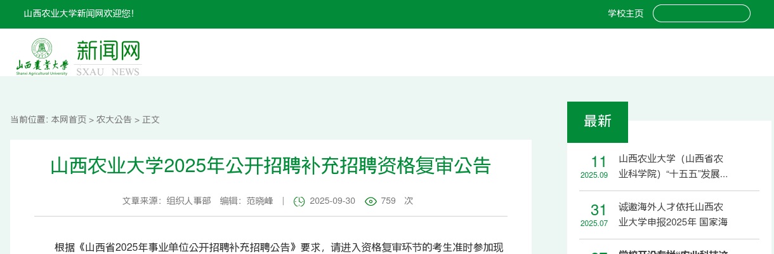The image size is (774, 254).
Task: Go to 本网首页 in breadcrumb
Action: pos(69,119)
